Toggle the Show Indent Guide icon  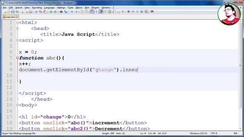click(101, 12)
